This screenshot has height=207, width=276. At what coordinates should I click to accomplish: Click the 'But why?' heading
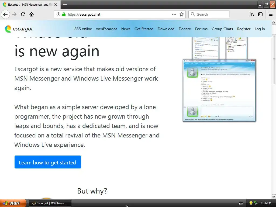click(92, 191)
